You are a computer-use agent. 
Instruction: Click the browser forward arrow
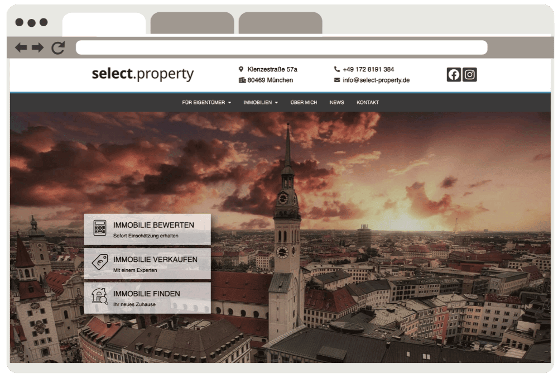pyautogui.click(x=37, y=47)
